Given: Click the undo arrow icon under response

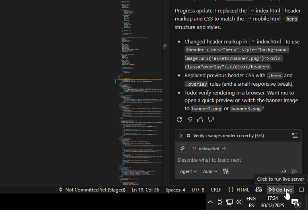Looking at the screenshot, I should 190,119.
